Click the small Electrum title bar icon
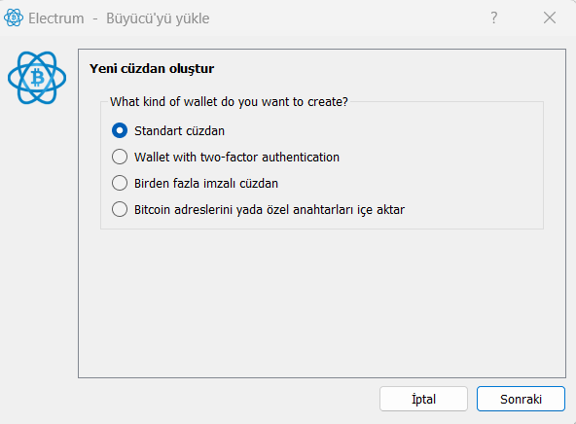 [x=14, y=18]
